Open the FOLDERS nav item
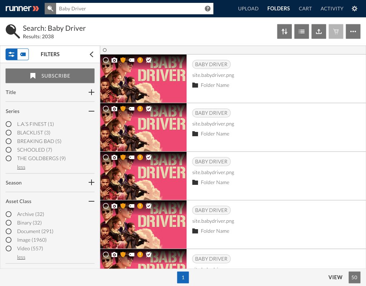 [278, 9]
